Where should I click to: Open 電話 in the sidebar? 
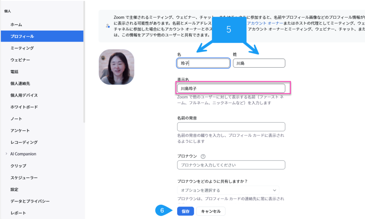[x=14, y=72]
